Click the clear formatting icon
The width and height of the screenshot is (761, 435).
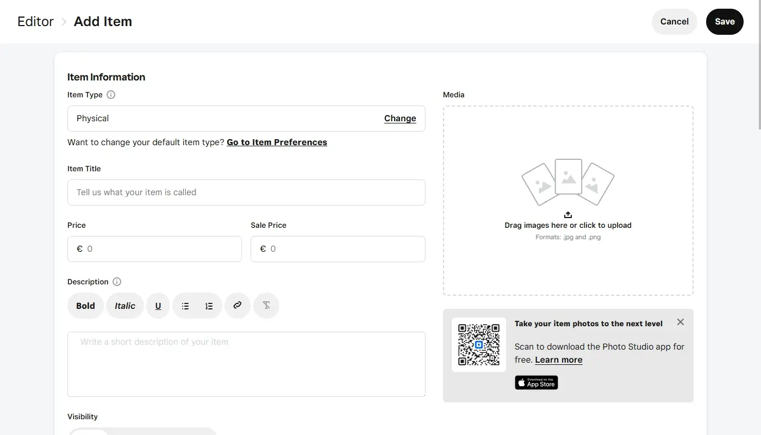pyautogui.click(x=266, y=306)
